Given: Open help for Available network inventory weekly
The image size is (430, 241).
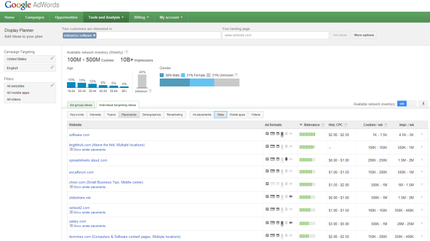Looking at the screenshot, I should 127,52.
